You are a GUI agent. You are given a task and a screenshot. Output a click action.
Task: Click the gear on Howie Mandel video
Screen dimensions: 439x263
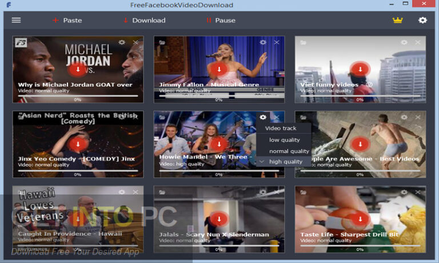[x=263, y=117]
